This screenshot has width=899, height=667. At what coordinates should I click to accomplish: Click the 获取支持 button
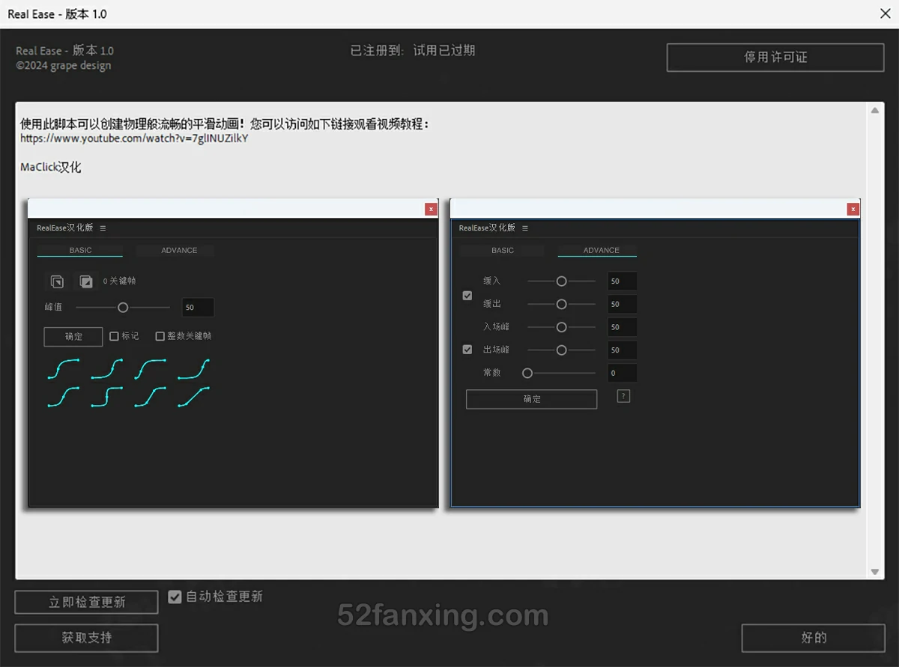(87, 638)
